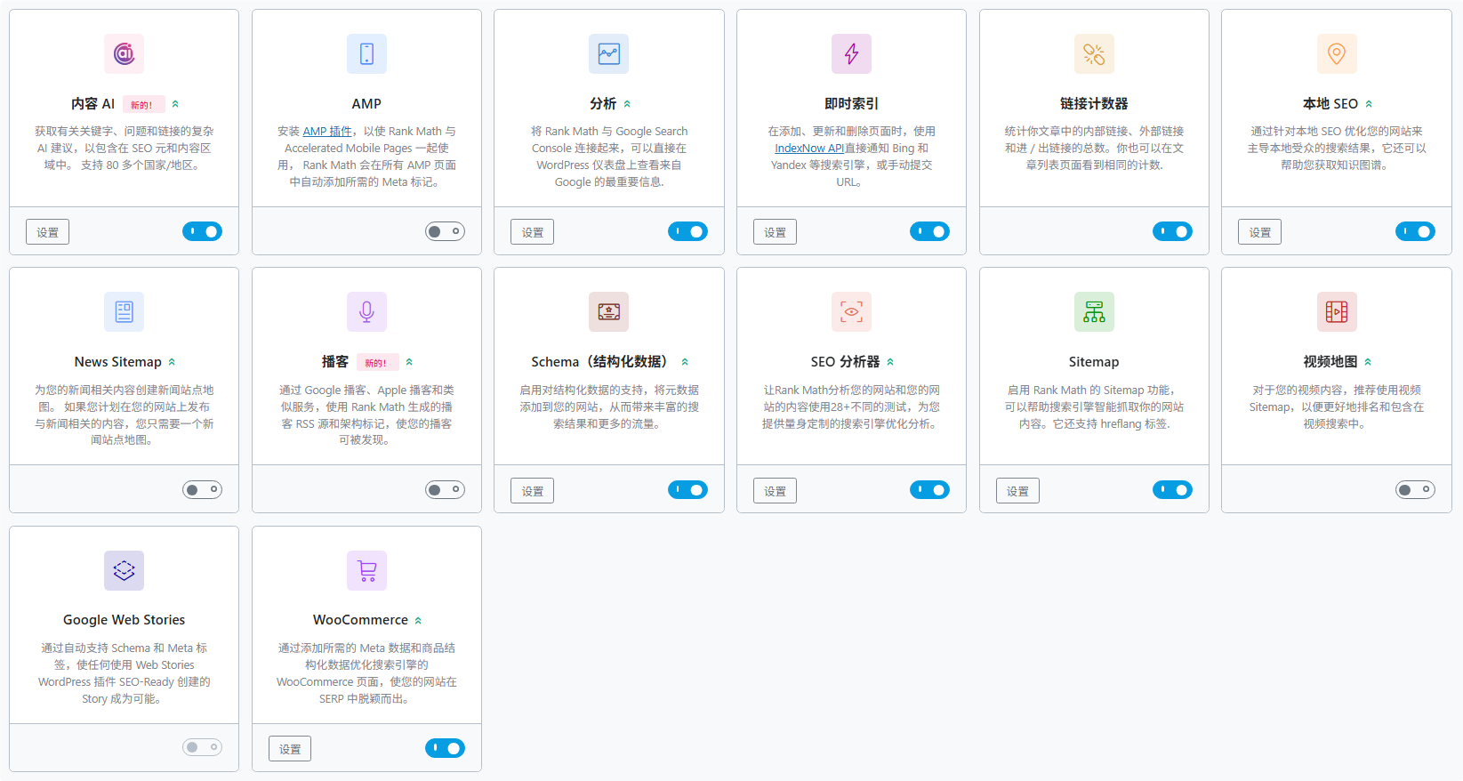
Task: Open 设置 for the WooCommerce module
Action: coord(290,749)
